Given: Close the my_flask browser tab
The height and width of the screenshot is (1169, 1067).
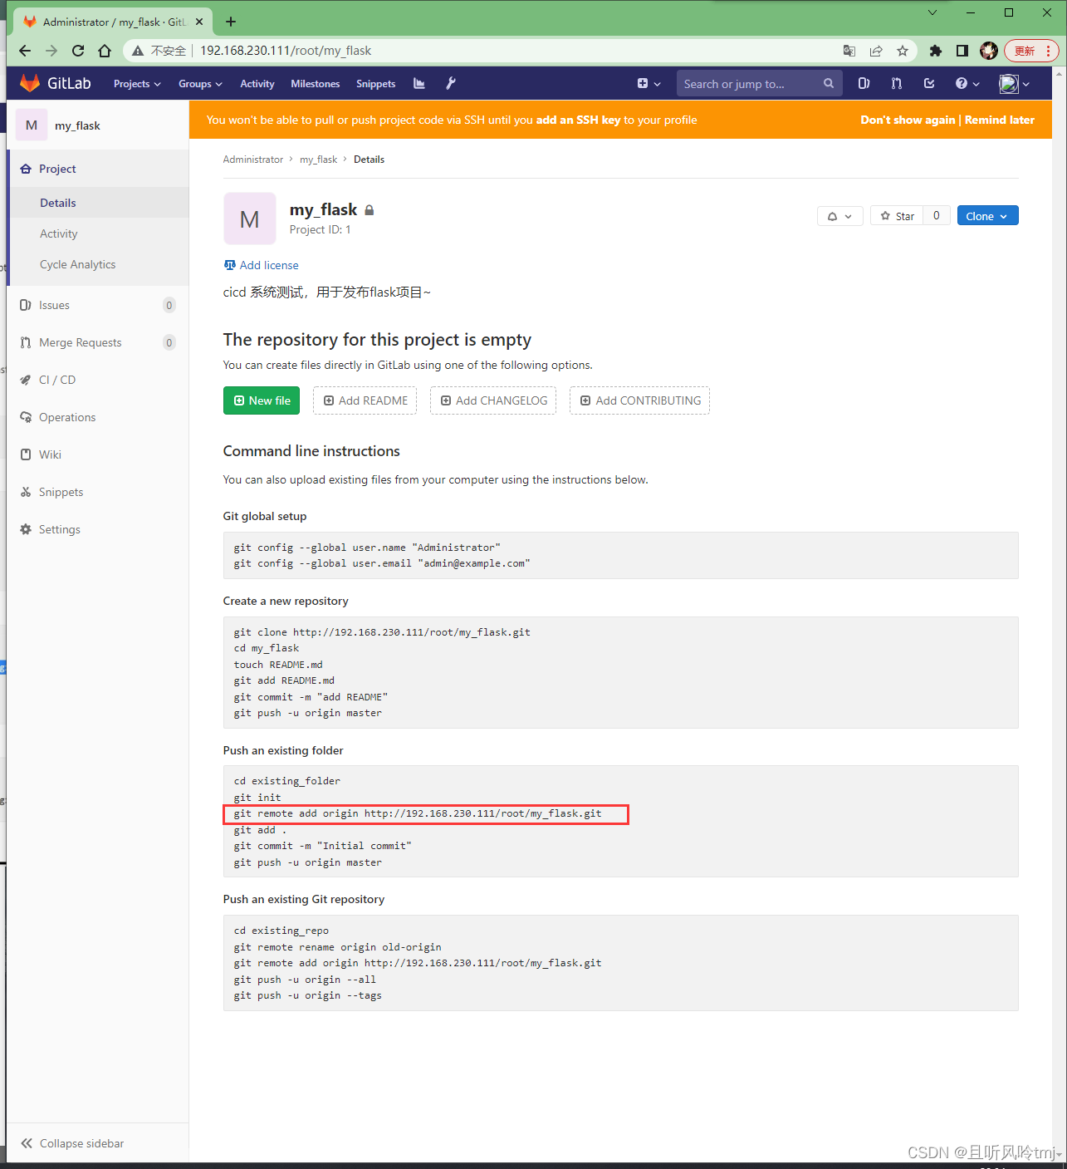Looking at the screenshot, I should click(200, 22).
